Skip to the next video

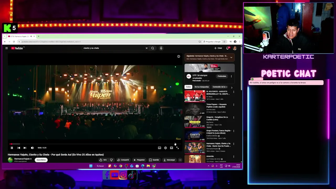25,148
